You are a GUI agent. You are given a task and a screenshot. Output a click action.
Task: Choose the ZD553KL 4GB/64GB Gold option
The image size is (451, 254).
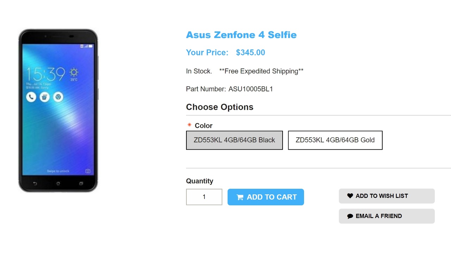click(335, 140)
